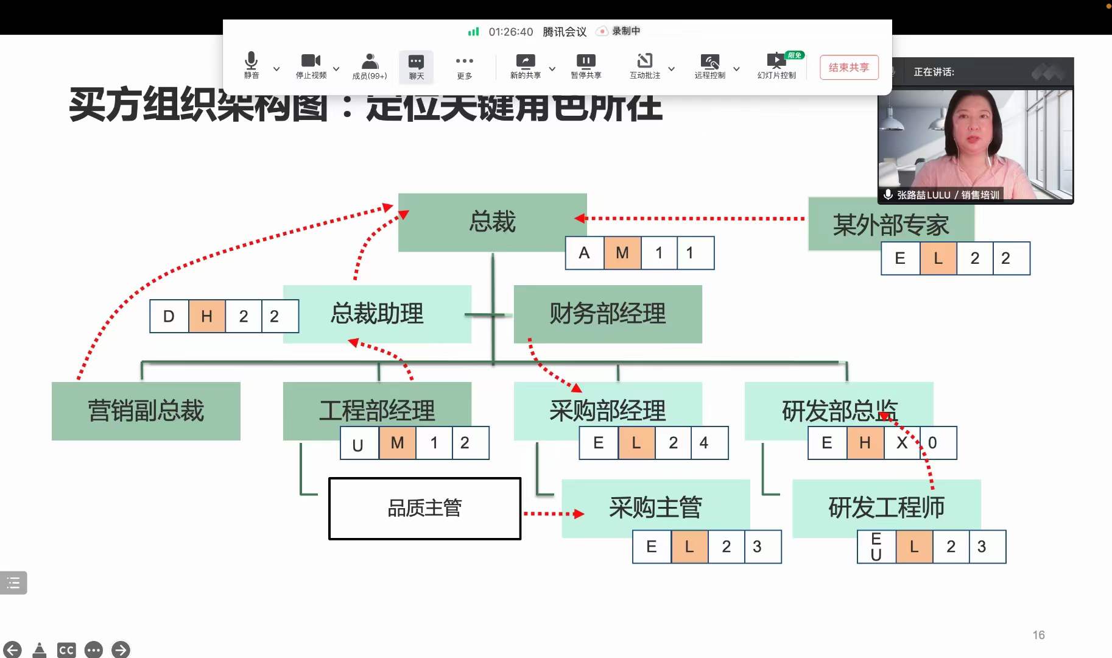Click the speaker video thumbnail of 张路喆 LULU
1112x658 pixels.
tap(975, 145)
